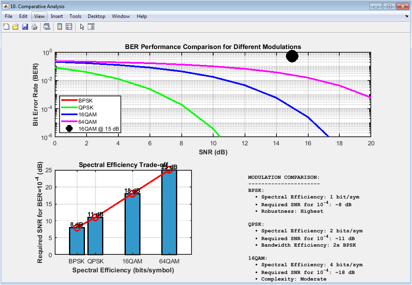Open the File menu
Viewport: 412px width, 285px height.
[9, 16]
